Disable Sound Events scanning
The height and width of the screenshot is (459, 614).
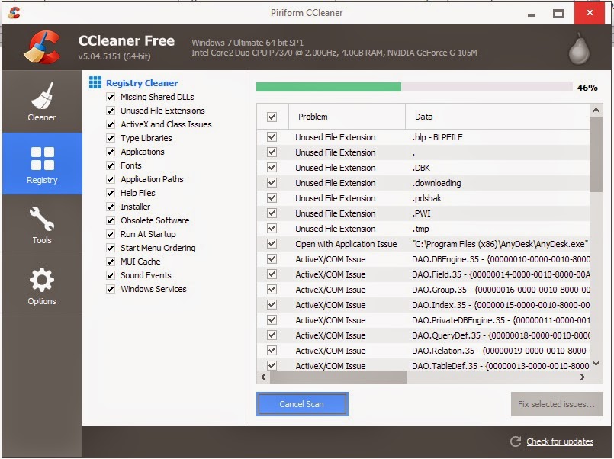click(x=111, y=275)
